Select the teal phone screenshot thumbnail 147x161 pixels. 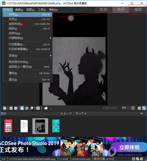point(56,126)
